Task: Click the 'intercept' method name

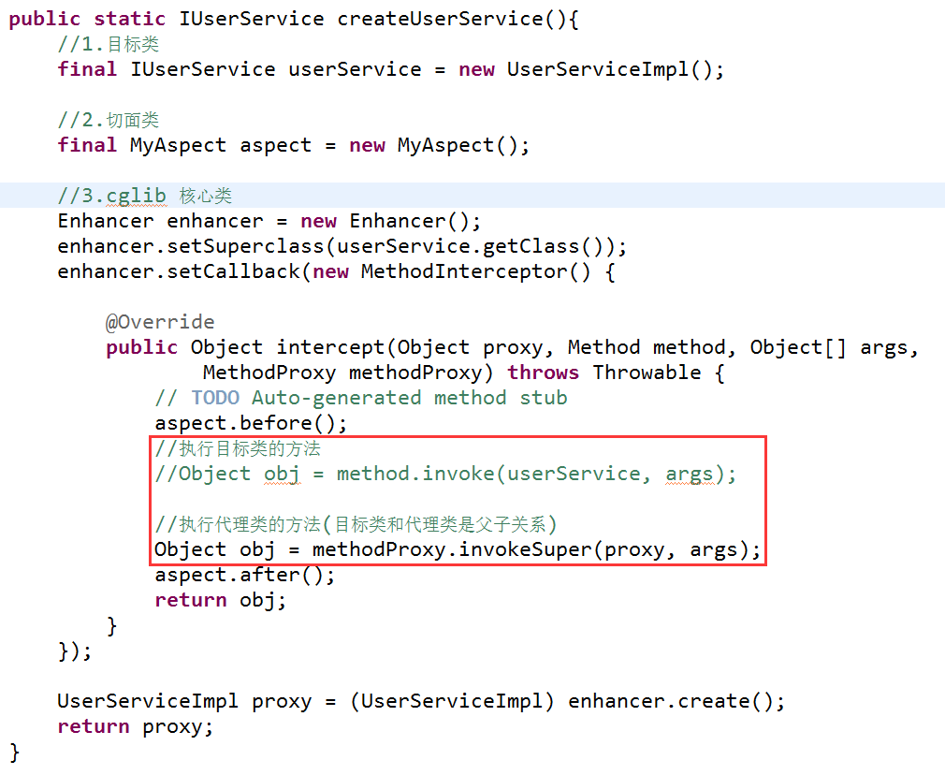Action: (x=330, y=348)
